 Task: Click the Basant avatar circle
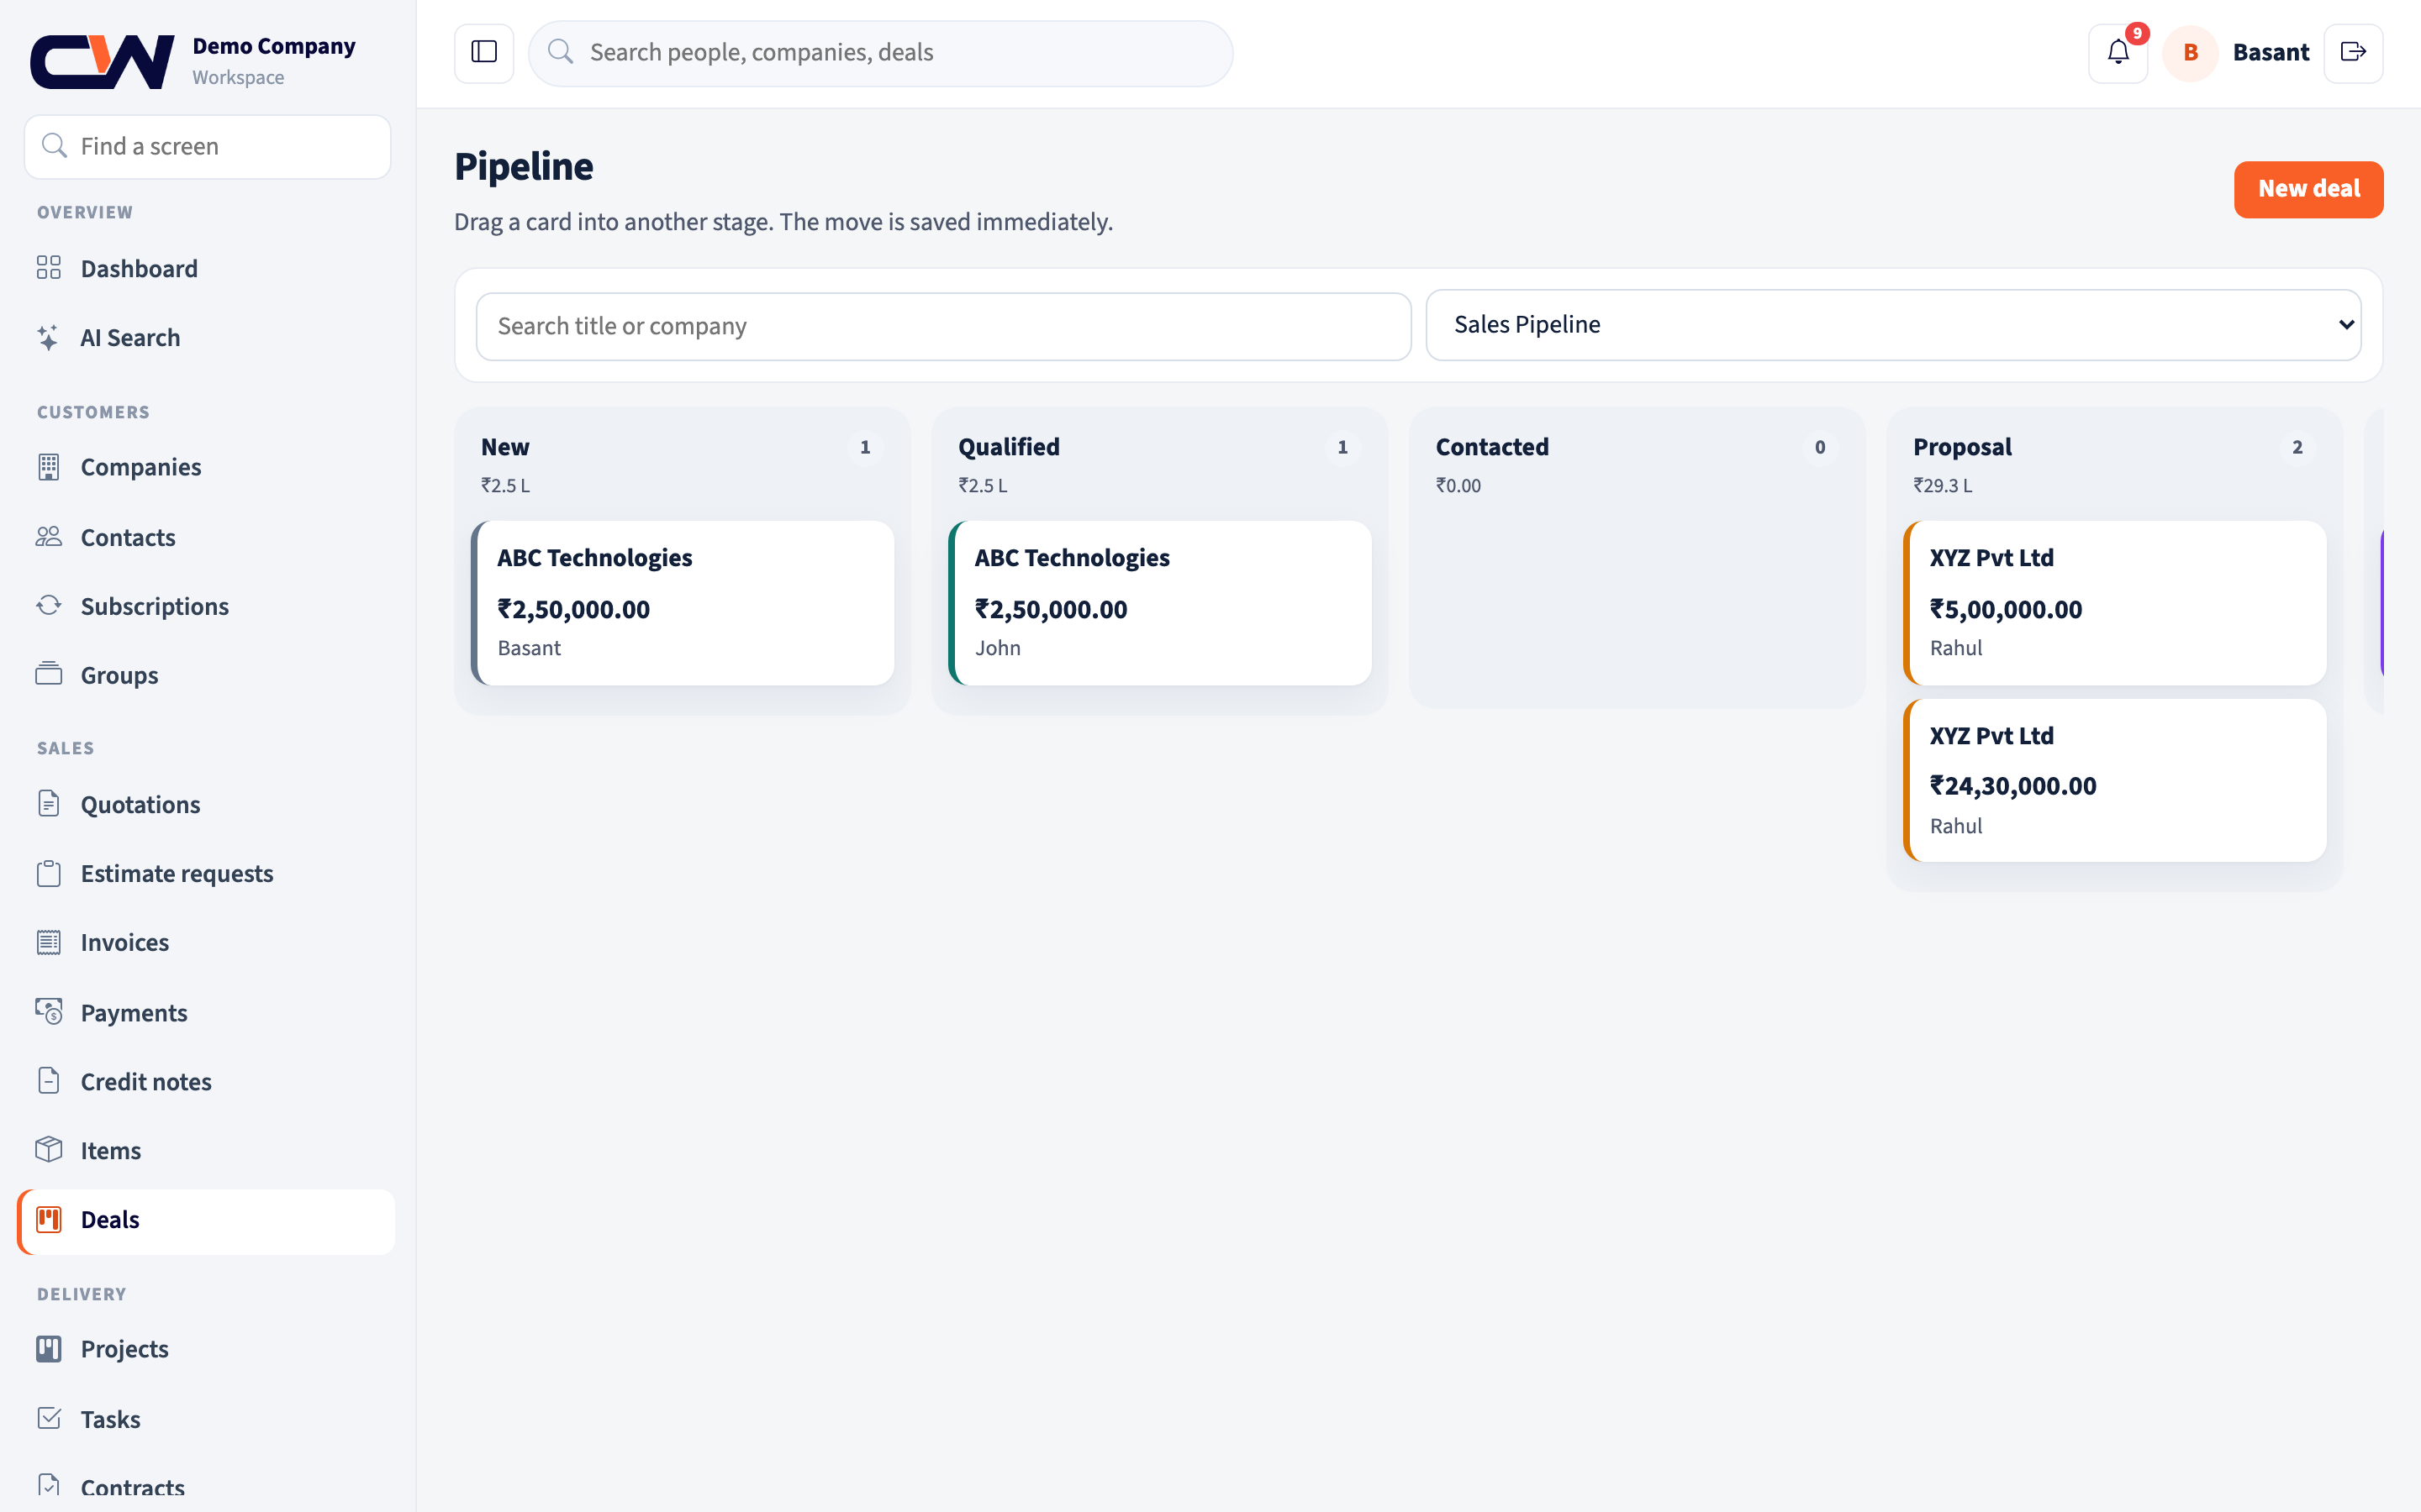(x=2190, y=52)
